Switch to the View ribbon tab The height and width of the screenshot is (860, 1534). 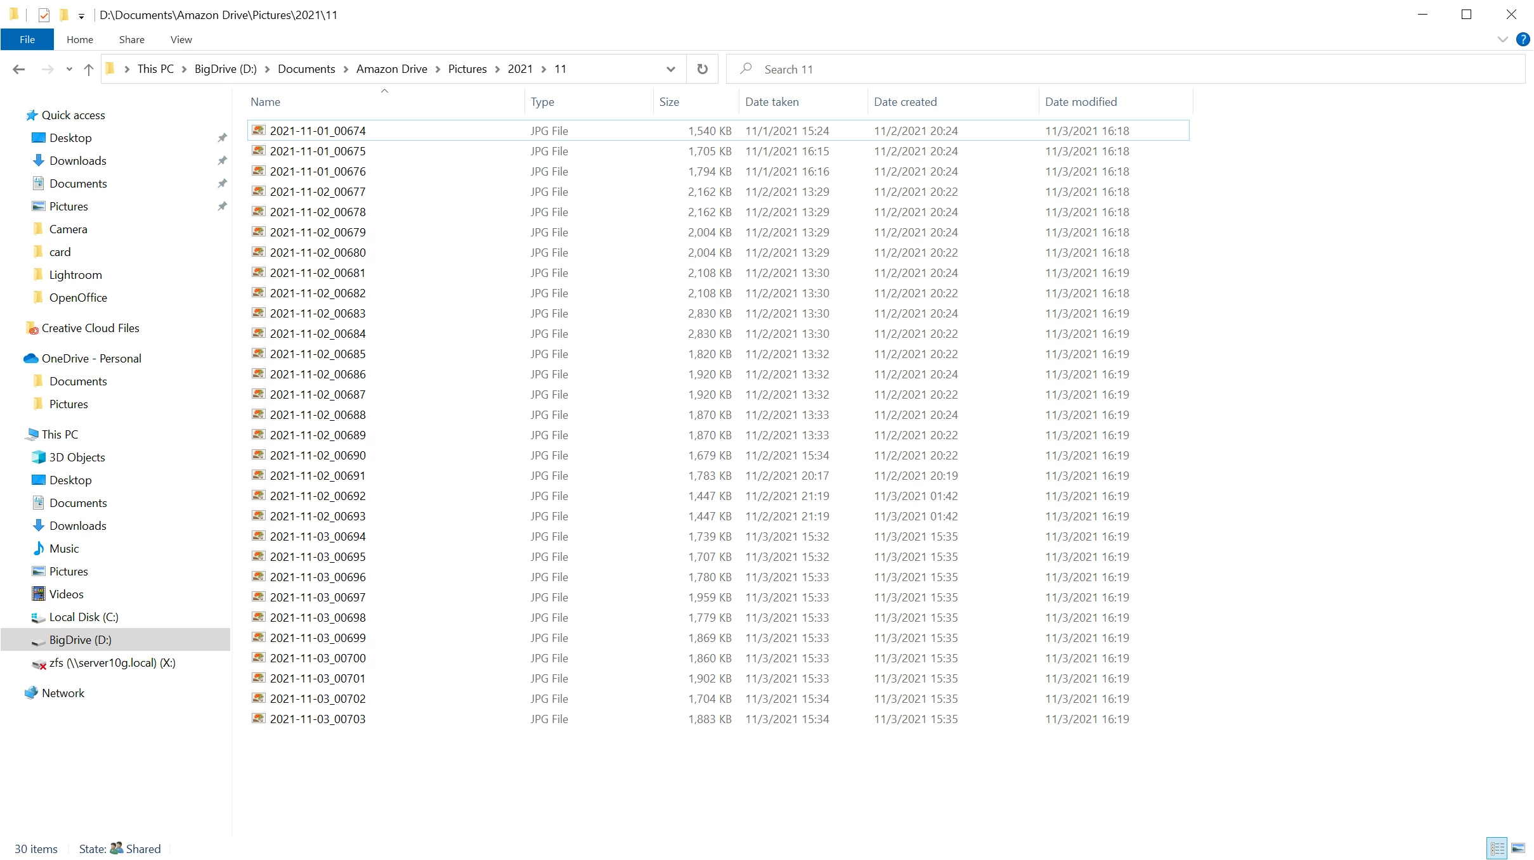point(181,39)
